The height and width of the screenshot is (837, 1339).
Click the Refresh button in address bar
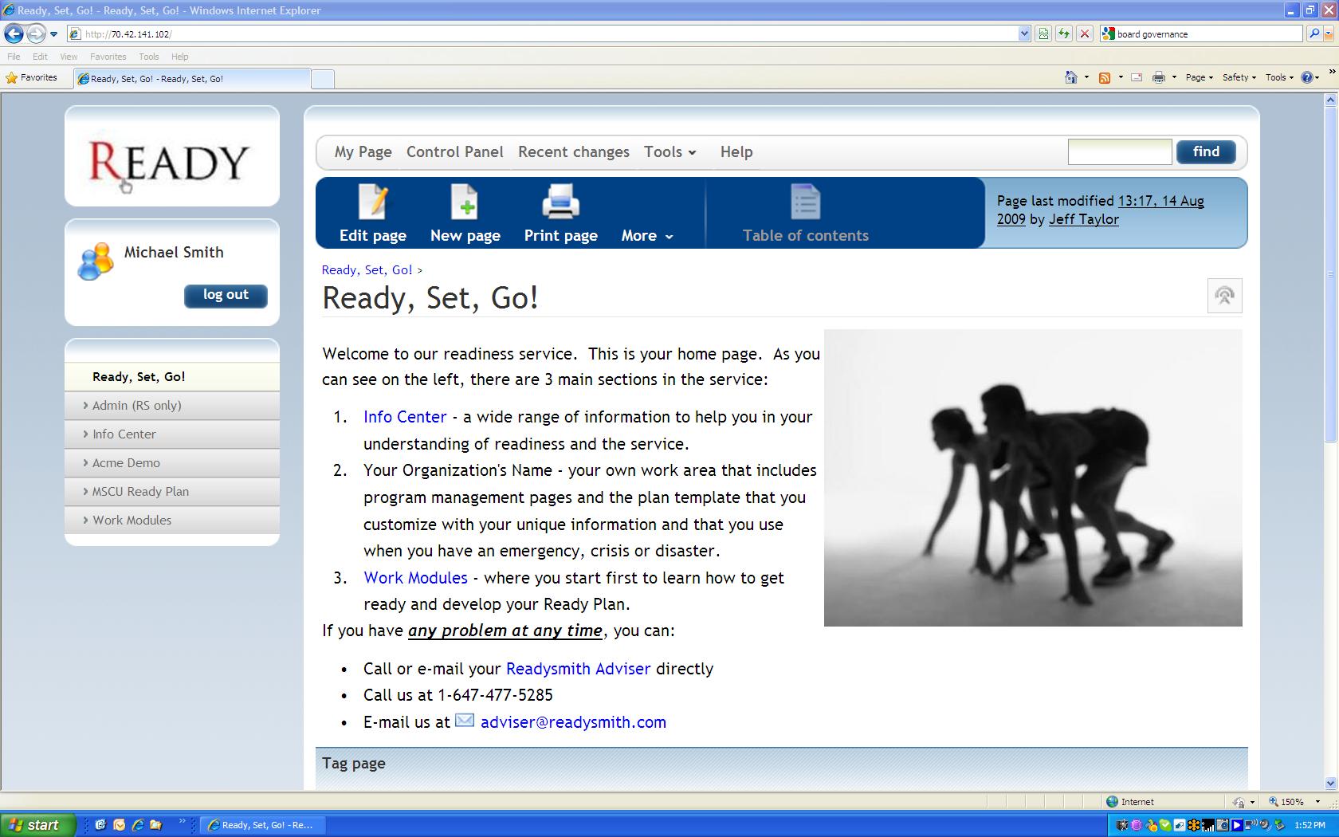pos(1063,33)
